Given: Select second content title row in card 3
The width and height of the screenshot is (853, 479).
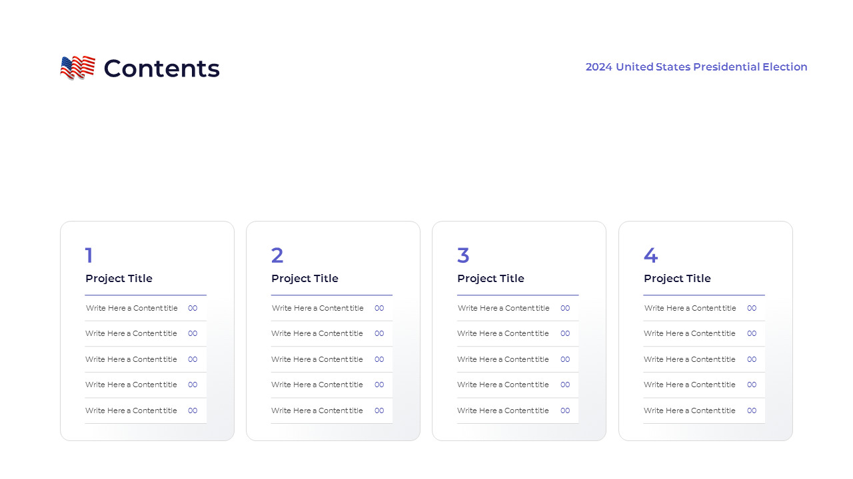Looking at the screenshot, I should (x=503, y=333).
